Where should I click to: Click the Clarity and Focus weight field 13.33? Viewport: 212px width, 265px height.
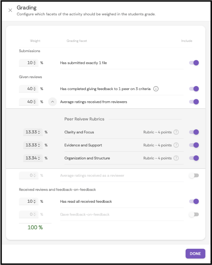click(x=31, y=132)
